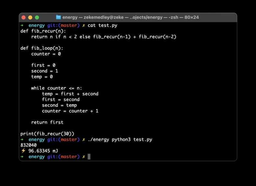
Task: Click the '96.63345 mJ' energy reading
Action: [43, 151]
